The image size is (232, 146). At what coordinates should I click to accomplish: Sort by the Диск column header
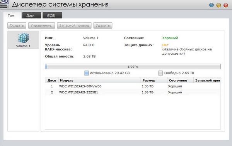point(52,81)
